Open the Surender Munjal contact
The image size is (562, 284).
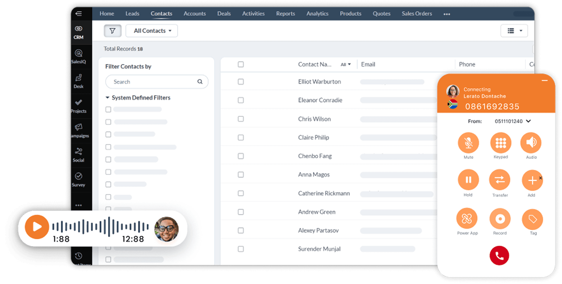(x=319, y=249)
